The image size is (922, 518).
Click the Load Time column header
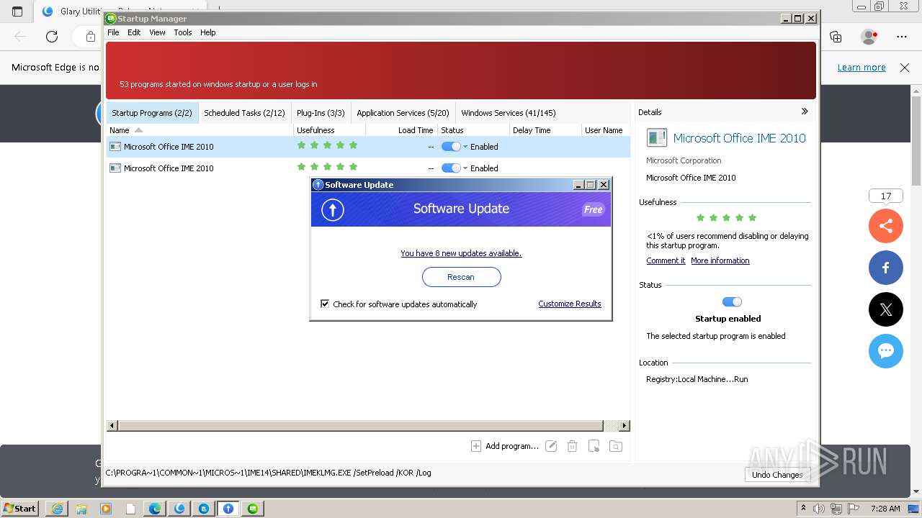(x=401, y=130)
